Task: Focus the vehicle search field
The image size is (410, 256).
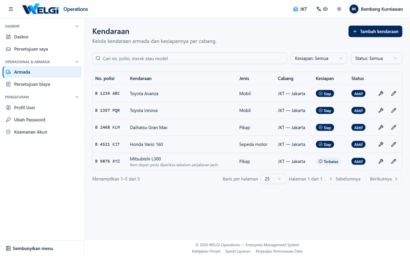Action: pos(189,58)
